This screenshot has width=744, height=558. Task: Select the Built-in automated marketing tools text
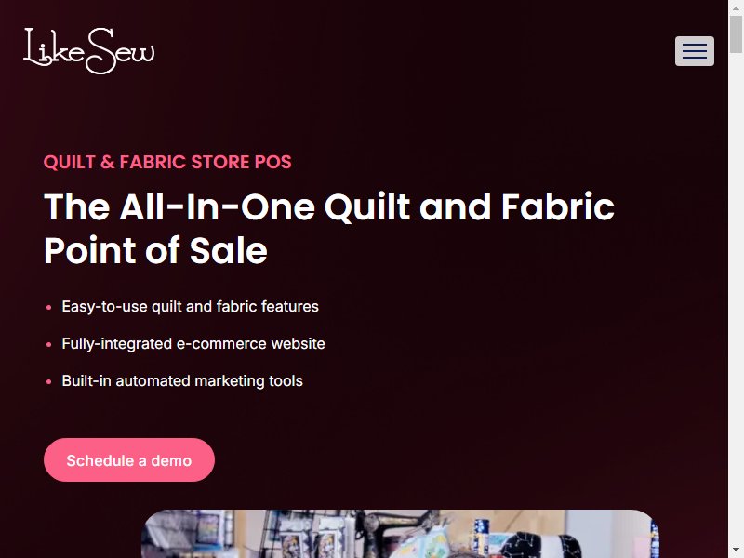tap(182, 381)
